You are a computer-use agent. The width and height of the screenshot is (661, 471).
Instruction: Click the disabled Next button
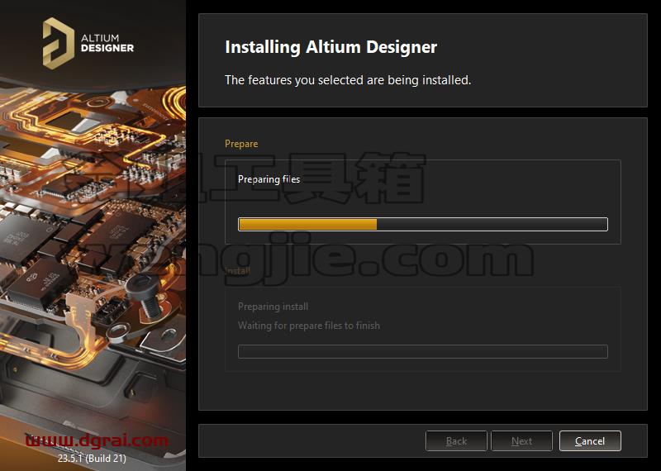click(521, 441)
